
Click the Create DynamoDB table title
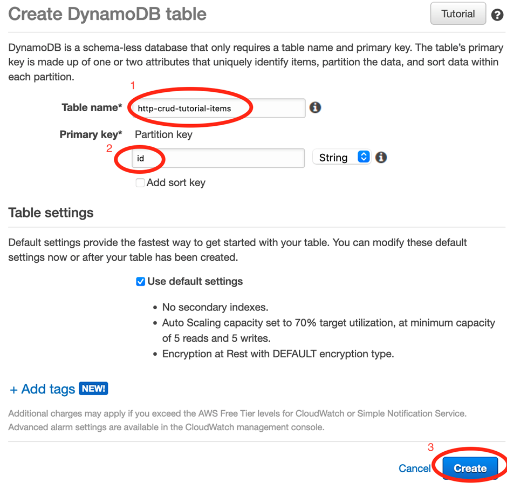point(107,14)
